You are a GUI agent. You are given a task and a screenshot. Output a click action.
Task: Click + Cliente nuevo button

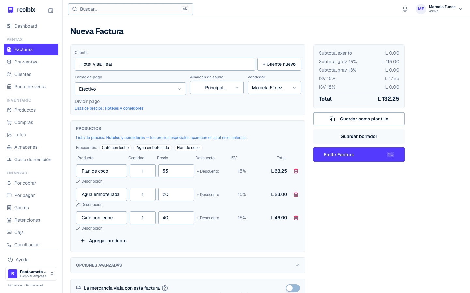pyautogui.click(x=279, y=64)
